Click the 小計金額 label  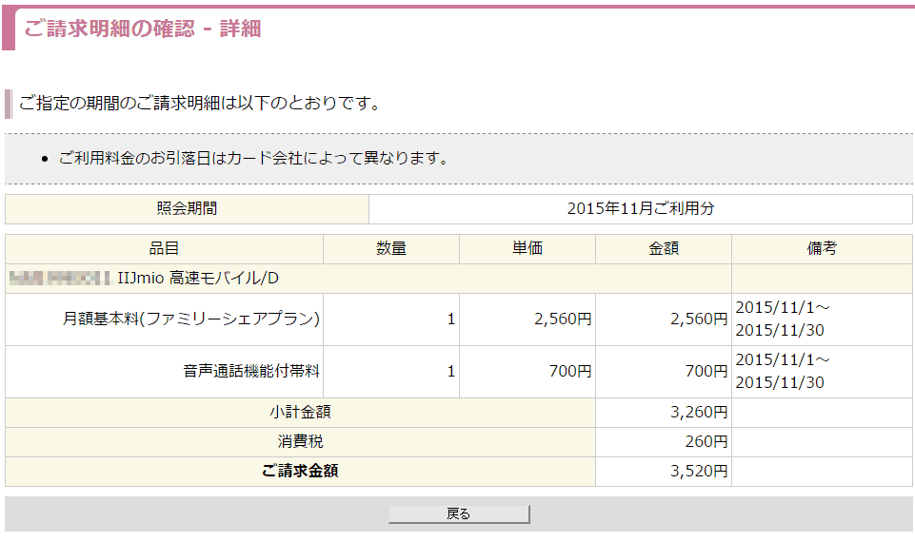[x=300, y=413]
